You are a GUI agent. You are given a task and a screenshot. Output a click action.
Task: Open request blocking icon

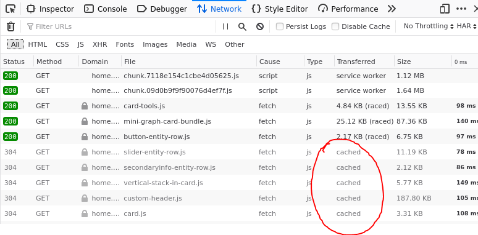[260, 26]
